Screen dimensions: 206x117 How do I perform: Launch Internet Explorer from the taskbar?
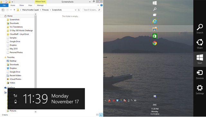point(154,21)
